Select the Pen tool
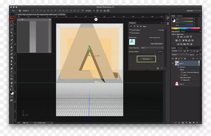The image size is (211, 136). (x=12, y=69)
